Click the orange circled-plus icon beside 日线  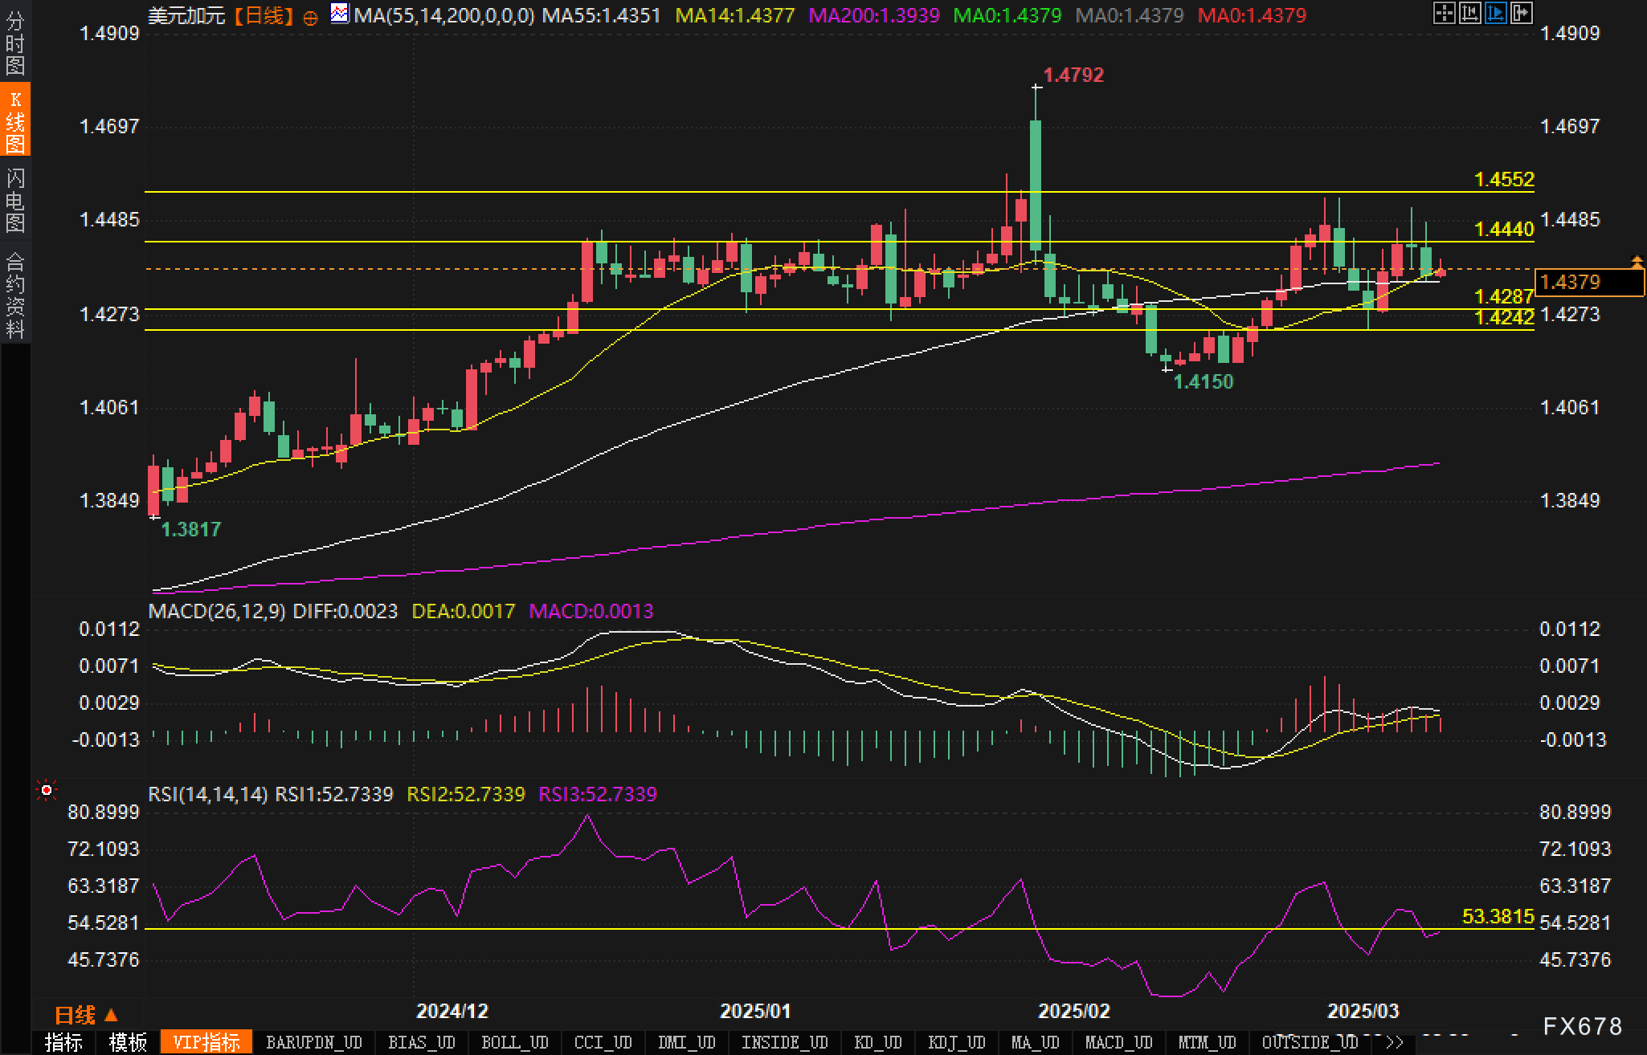coord(311,18)
